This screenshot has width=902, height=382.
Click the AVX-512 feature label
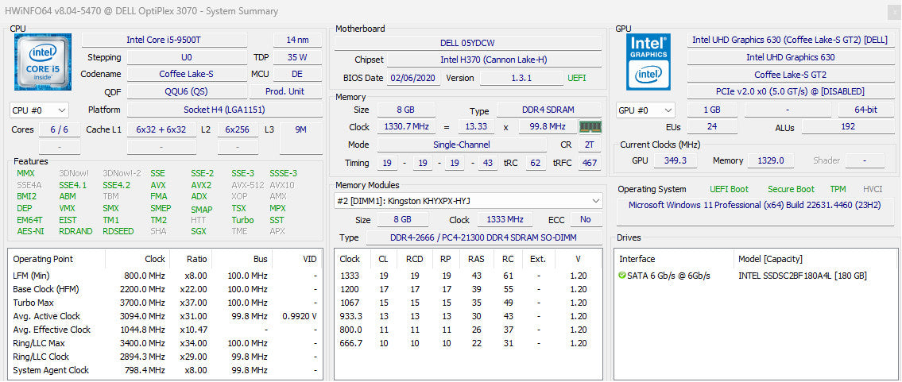tap(247, 185)
